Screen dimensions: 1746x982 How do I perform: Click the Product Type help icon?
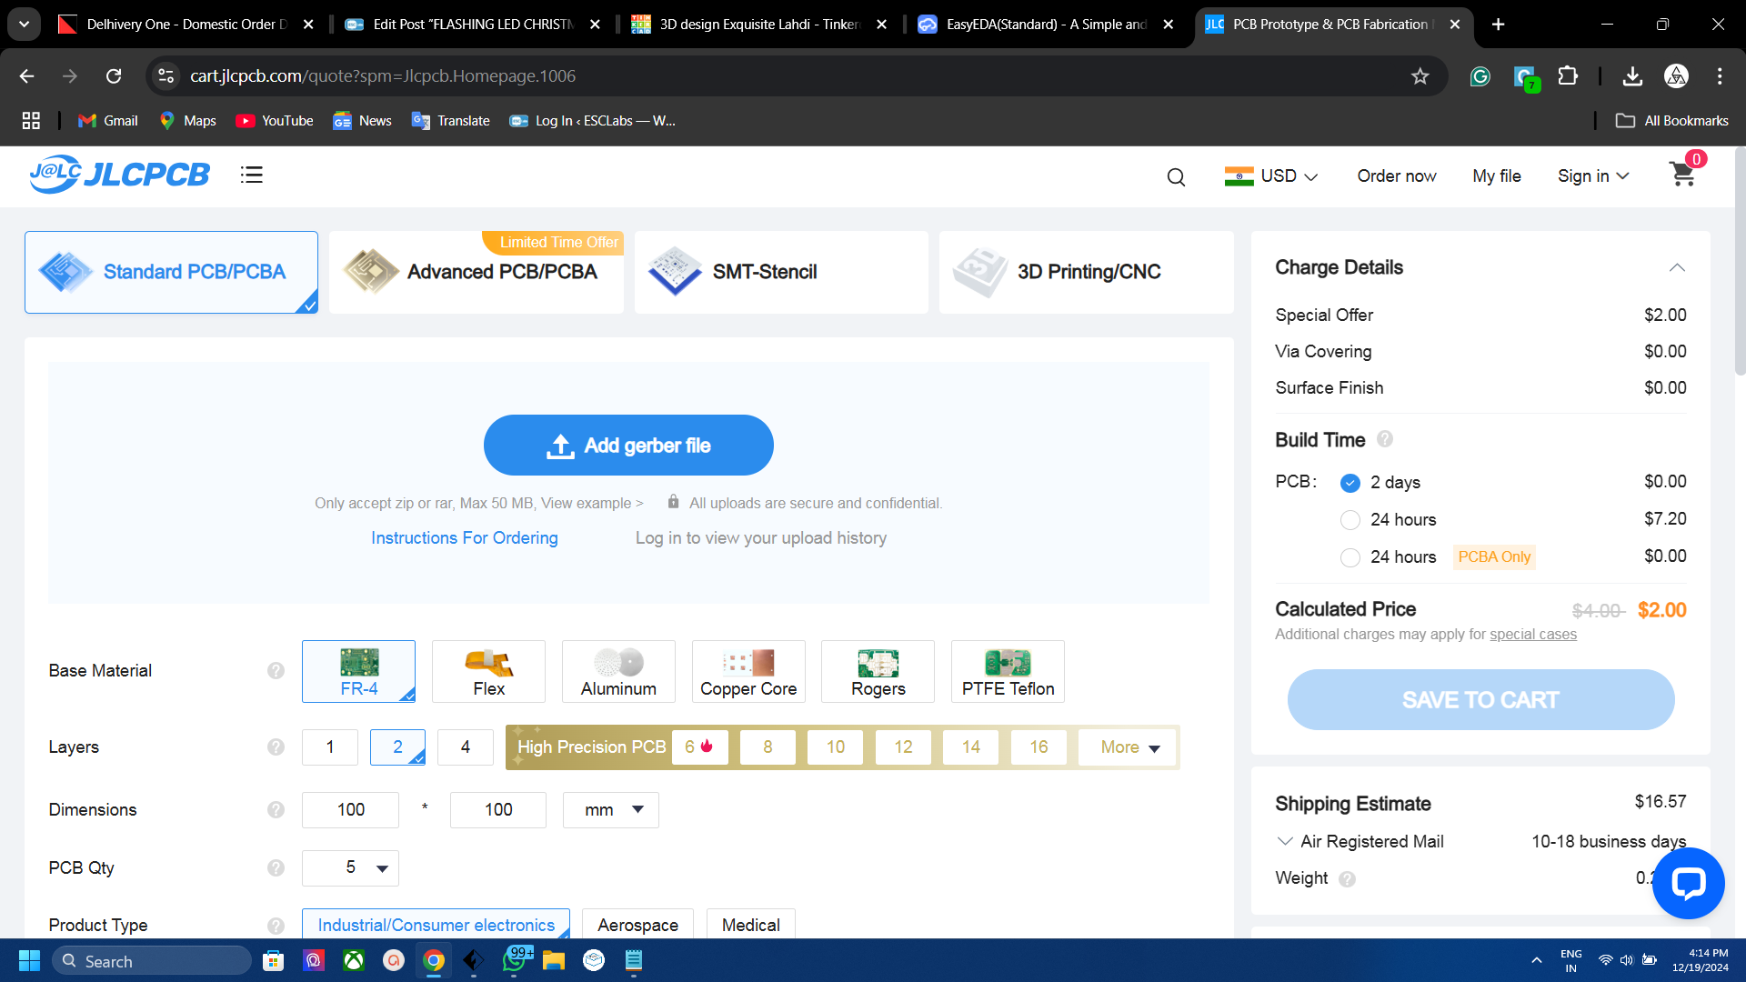coord(276,925)
